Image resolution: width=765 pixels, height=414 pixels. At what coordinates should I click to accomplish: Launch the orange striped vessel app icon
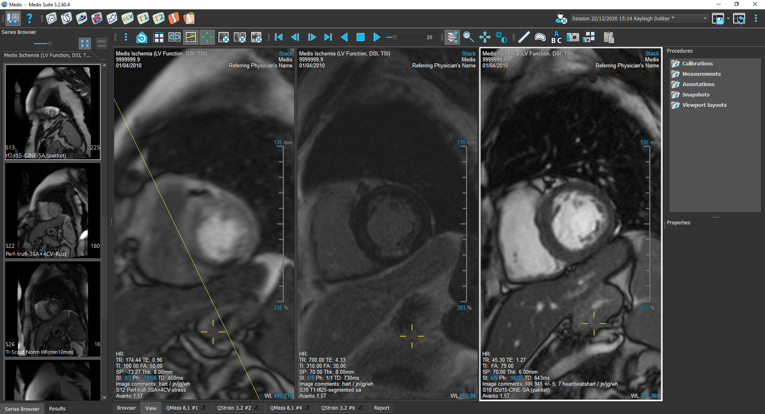click(189, 18)
